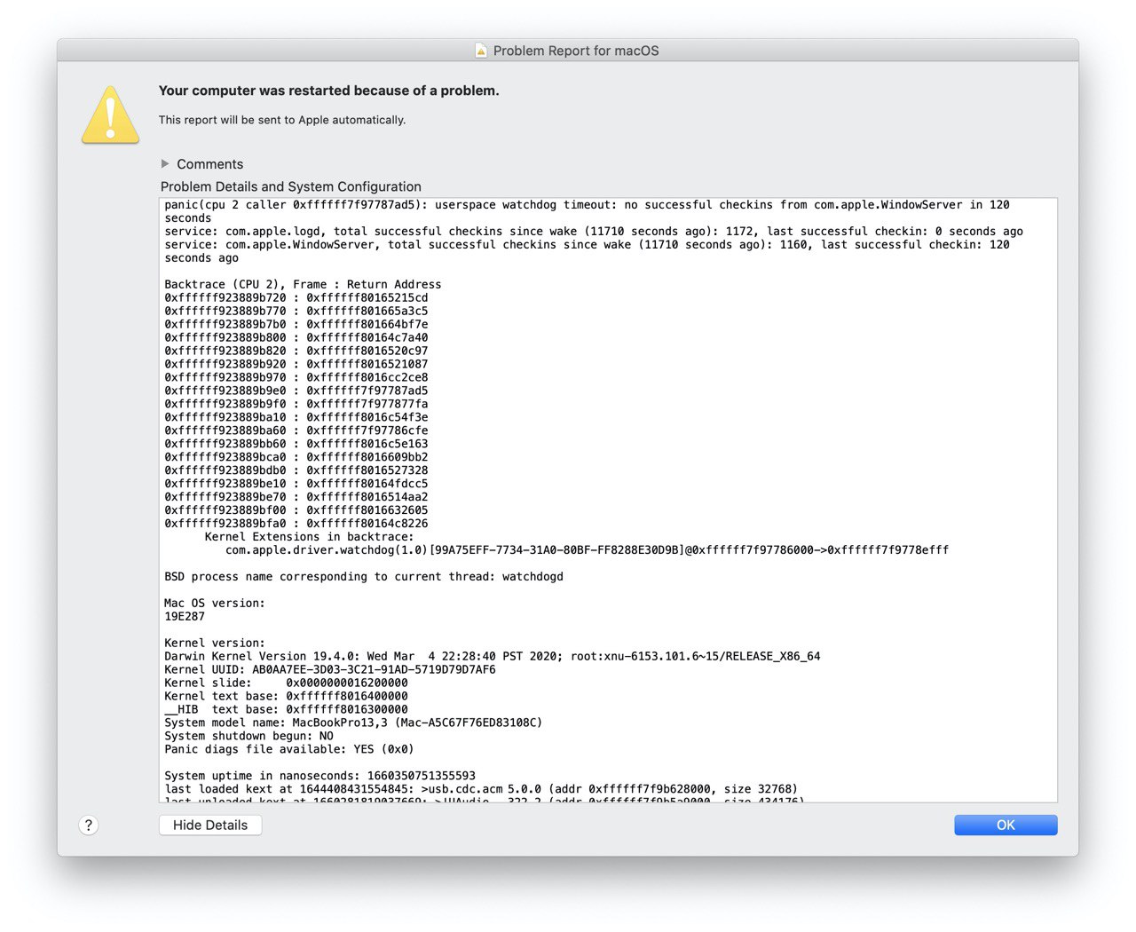
Task: Click the 'System shutdown begun: NO' line
Action: pos(249,736)
